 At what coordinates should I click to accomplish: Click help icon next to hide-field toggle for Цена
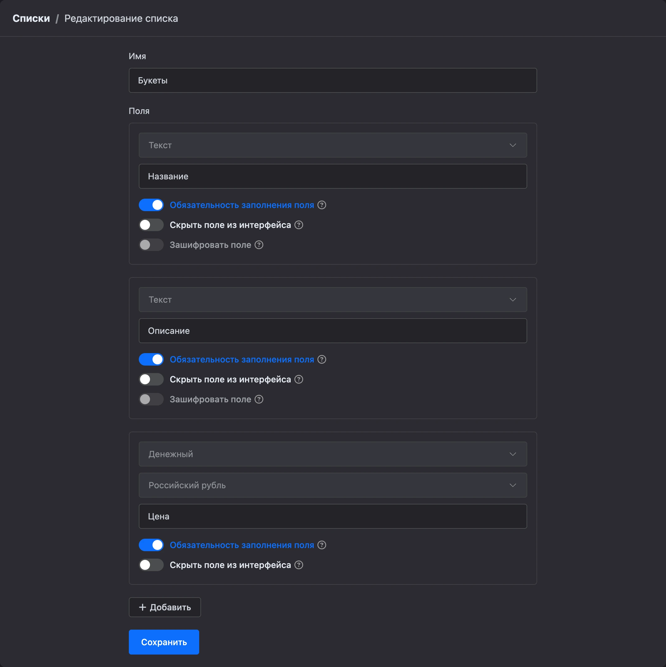point(298,565)
